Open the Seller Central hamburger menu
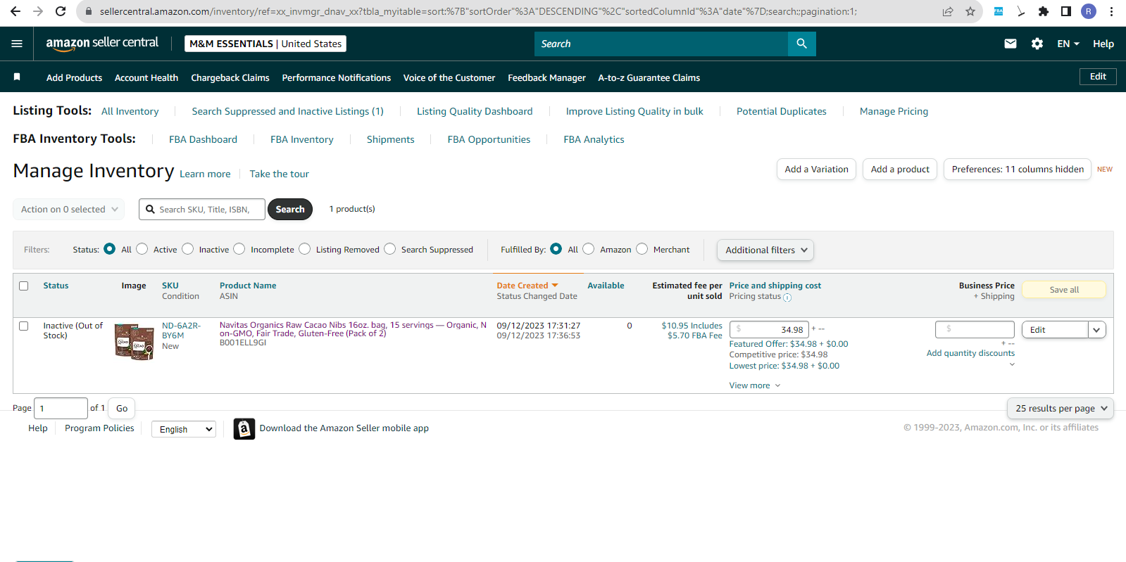1126x562 pixels. pyautogui.click(x=17, y=44)
